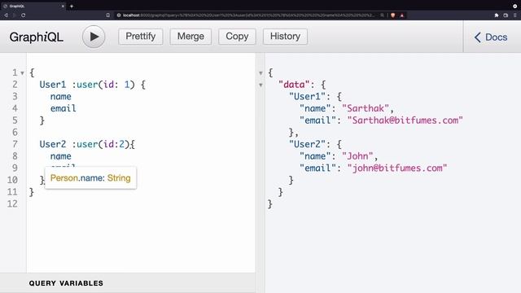Reload the page with the refresh icon
521x293 pixels.
[24, 15]
